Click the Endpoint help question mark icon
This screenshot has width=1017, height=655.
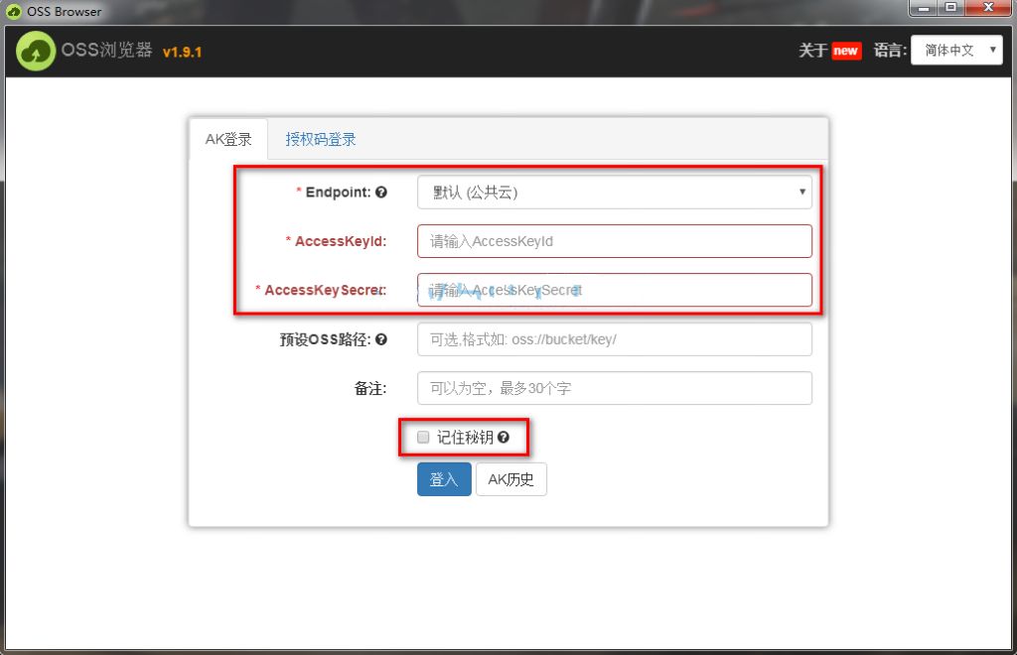381,192
